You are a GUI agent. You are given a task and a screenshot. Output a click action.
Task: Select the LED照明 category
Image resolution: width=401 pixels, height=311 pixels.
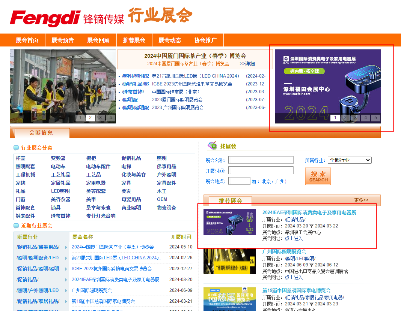(60, 191)
